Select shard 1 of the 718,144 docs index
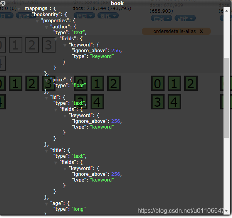This screenshot has height=218, width=232. 97,83
